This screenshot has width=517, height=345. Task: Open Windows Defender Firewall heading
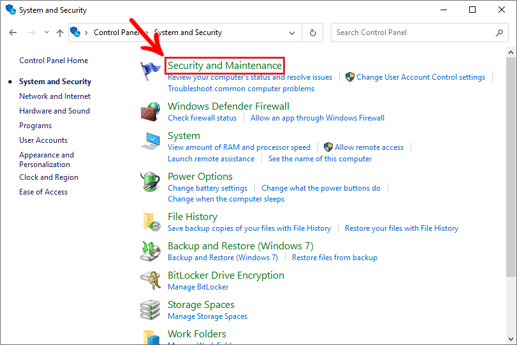pyautogui.click(x=228, y=106)
